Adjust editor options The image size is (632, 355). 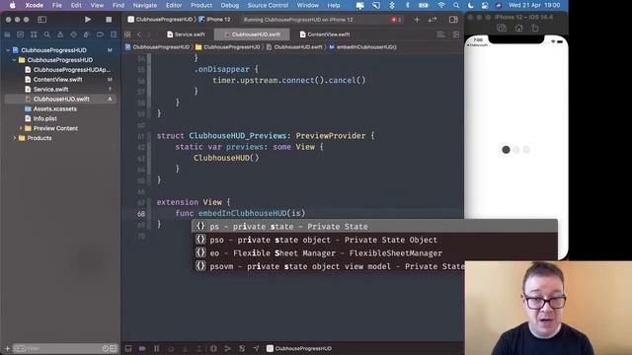[441, 35]
